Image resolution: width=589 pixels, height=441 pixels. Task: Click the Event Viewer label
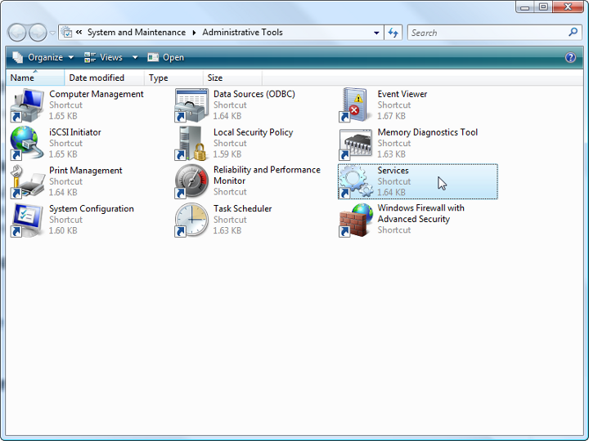point(402,94)
